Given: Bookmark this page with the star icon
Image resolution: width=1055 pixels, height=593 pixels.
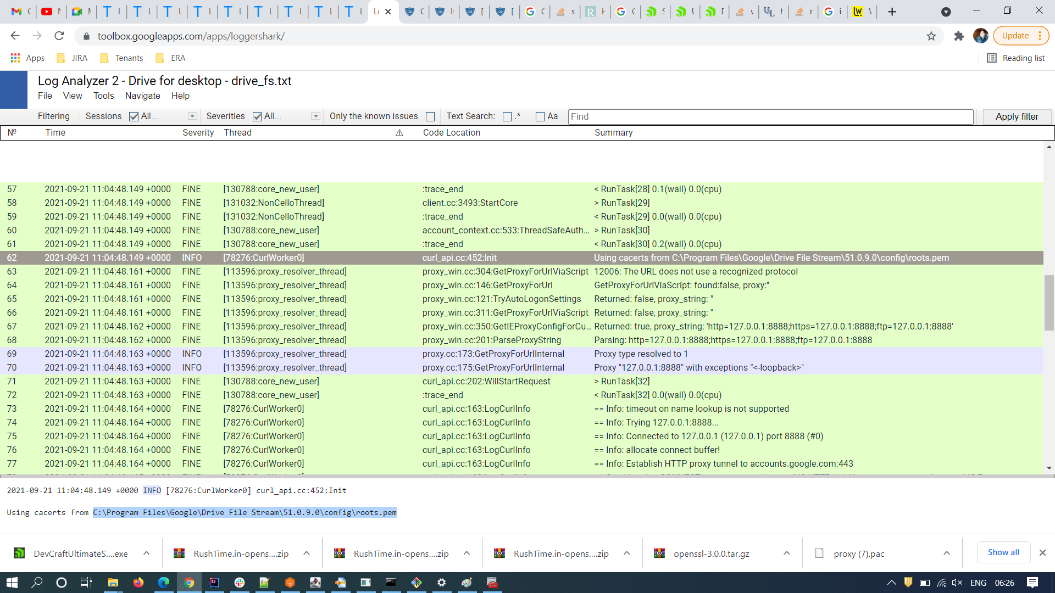Looking at the screenshot, I should click(x=931, y=36).
